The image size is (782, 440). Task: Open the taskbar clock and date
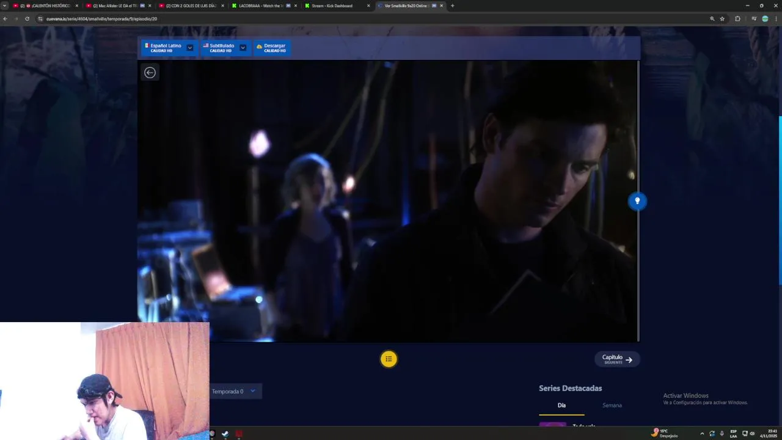[x=769, y=433]
